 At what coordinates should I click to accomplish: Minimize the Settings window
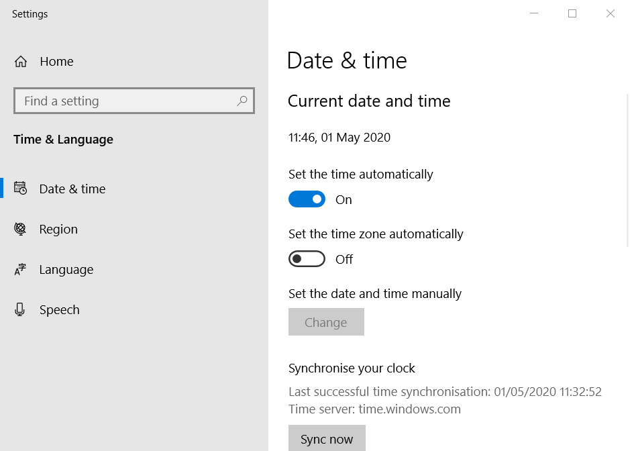(x=534, y=13)
